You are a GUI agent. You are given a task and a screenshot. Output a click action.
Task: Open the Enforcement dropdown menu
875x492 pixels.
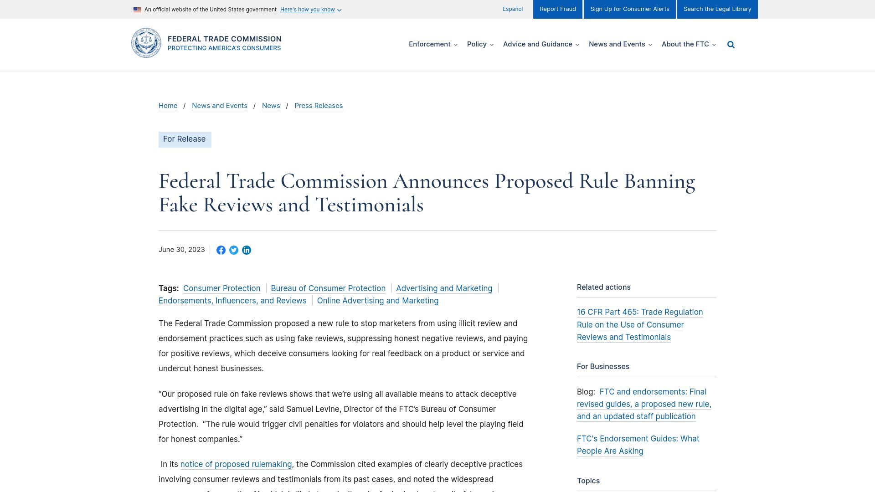[433, 44]
